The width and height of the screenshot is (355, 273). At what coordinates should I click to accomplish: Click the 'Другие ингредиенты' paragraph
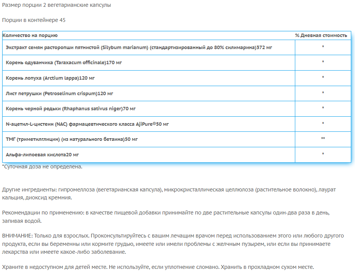169,193
